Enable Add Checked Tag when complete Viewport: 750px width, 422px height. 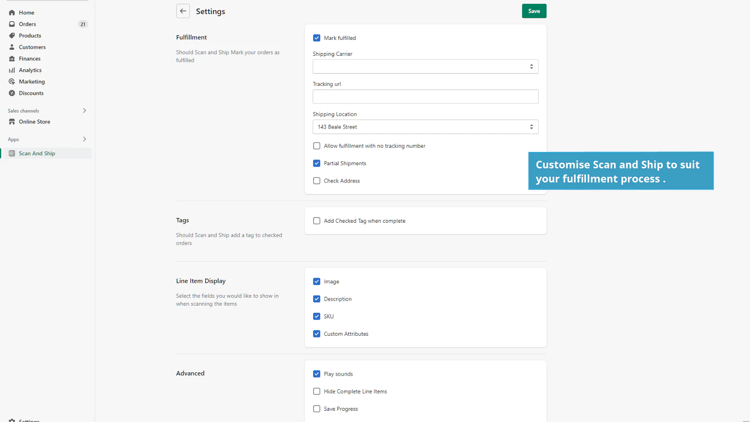tap(317, 221)
